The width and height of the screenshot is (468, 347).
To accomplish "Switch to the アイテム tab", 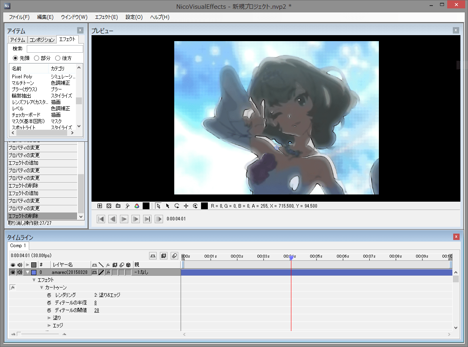I will (18, 40).
